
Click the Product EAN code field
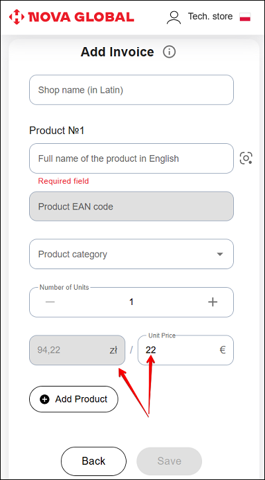(131, 206)
